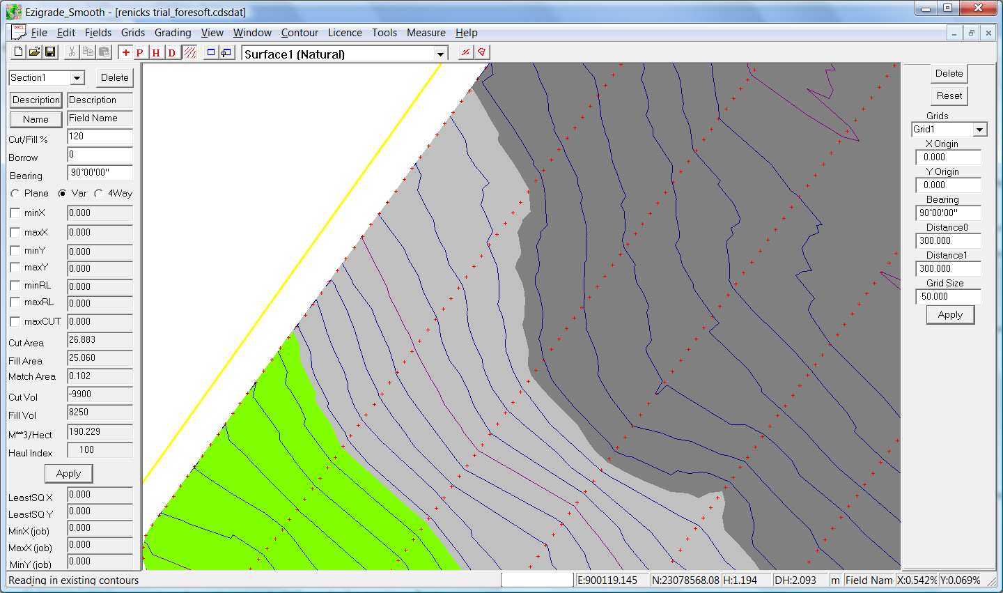
Task: Select the red plus toolbar icon
Action: click(125, 53)
